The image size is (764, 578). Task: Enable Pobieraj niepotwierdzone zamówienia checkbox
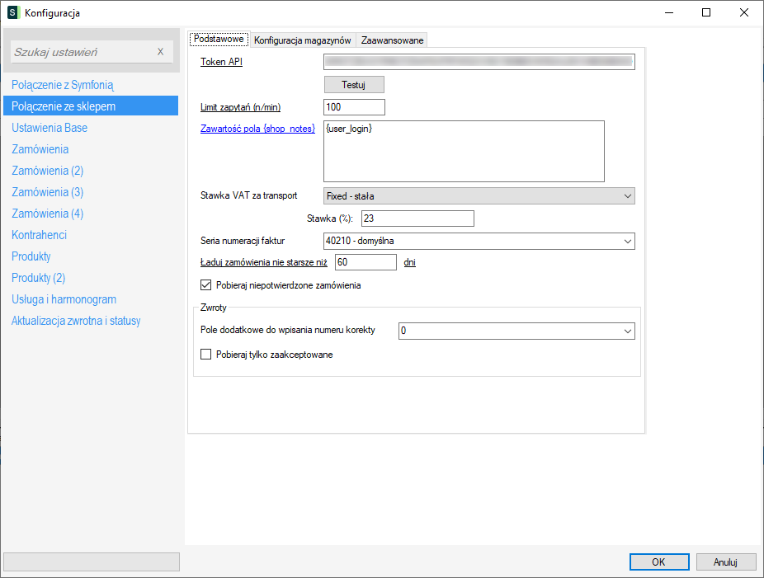coord(206,285)
